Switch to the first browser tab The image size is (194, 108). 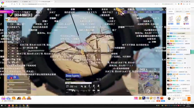click(13, 2)
